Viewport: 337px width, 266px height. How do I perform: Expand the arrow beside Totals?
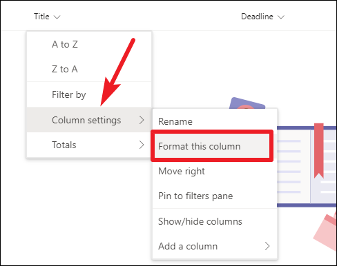click(x=142, y=145)
